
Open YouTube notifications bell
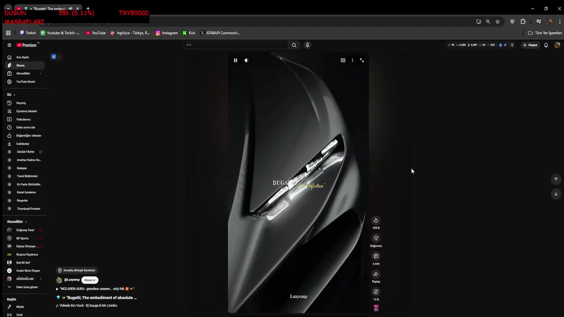[x=546, y=45]
